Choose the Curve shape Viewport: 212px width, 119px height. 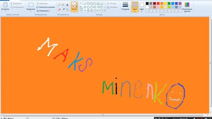[x=85, y=4]
